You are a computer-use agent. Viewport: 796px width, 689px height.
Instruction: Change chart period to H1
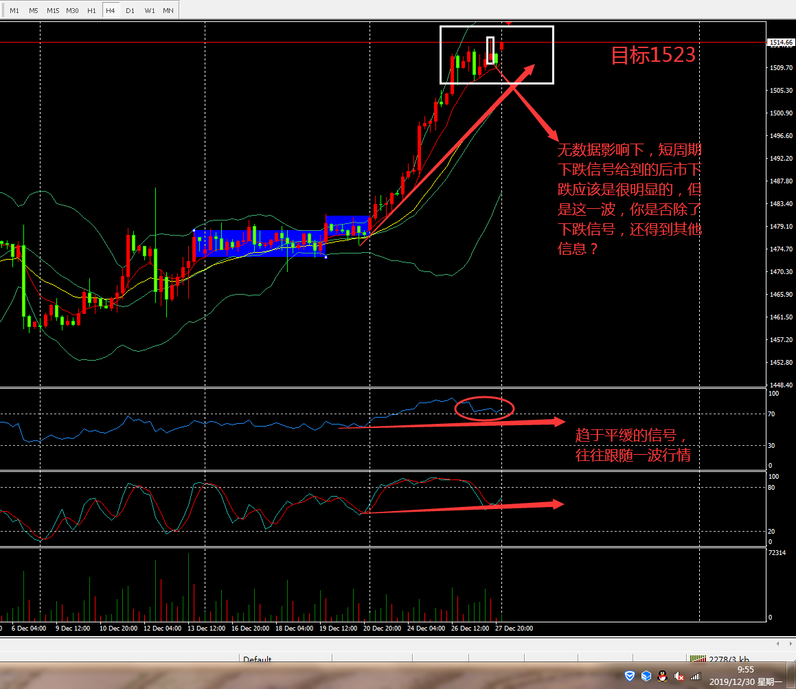click(91, 11)
